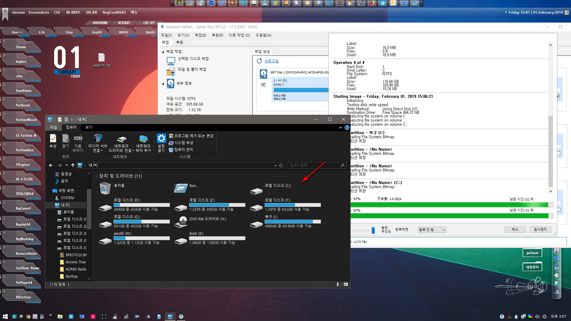Select the Run... item in drives view
This screenshot has height=321, width=571.
(186, 188)
